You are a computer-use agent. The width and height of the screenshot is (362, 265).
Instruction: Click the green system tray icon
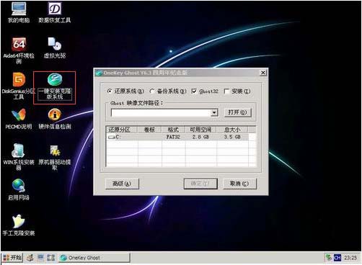click(329, 258)
